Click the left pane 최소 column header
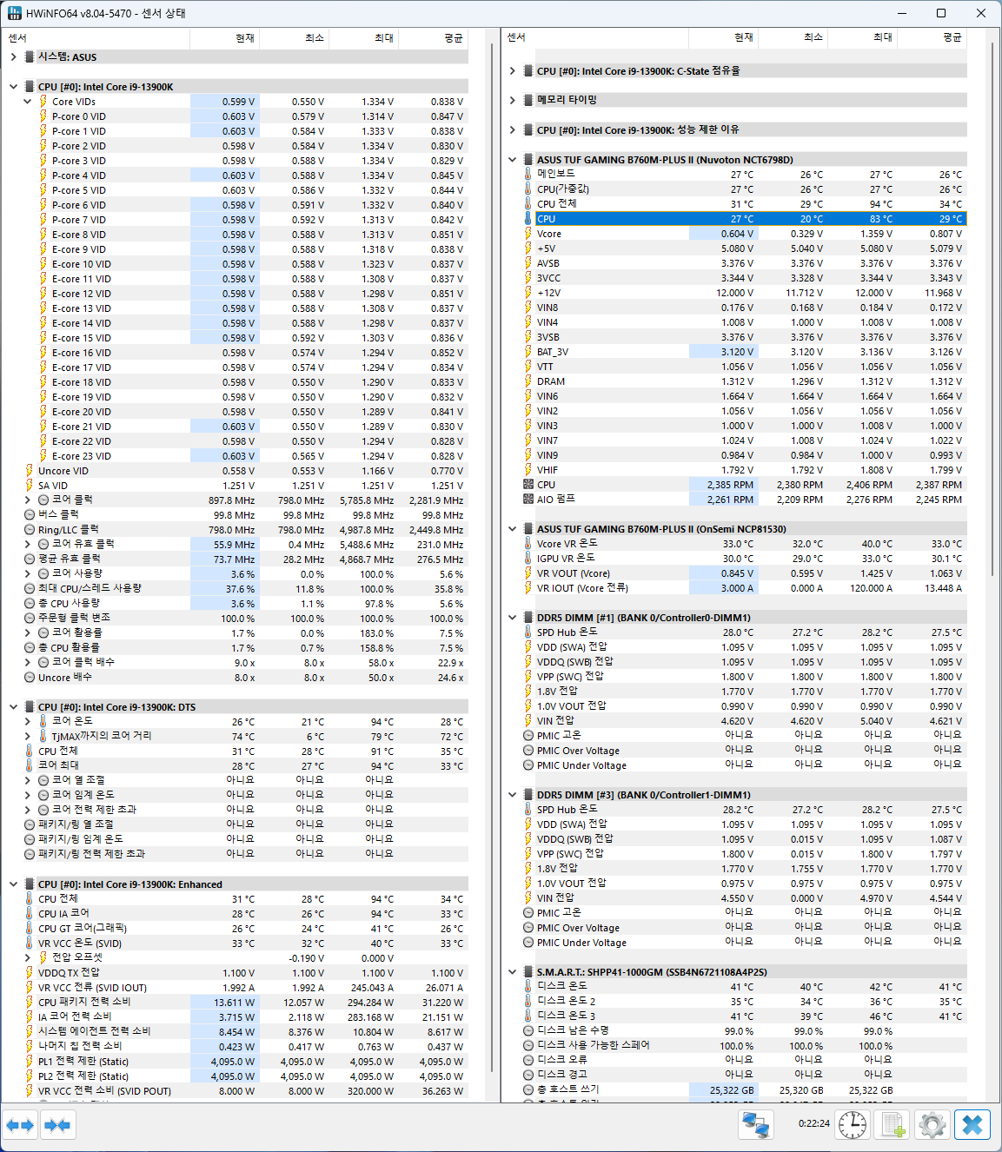 (x=294, y=37)
